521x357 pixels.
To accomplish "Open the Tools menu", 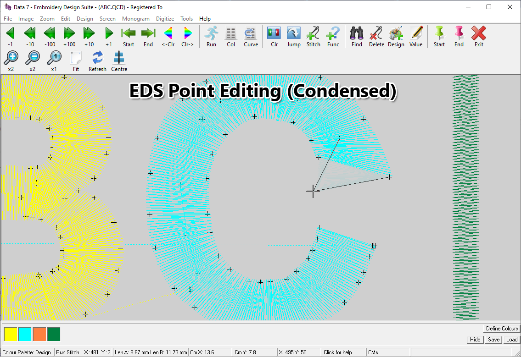I will (x=186, y=19).
